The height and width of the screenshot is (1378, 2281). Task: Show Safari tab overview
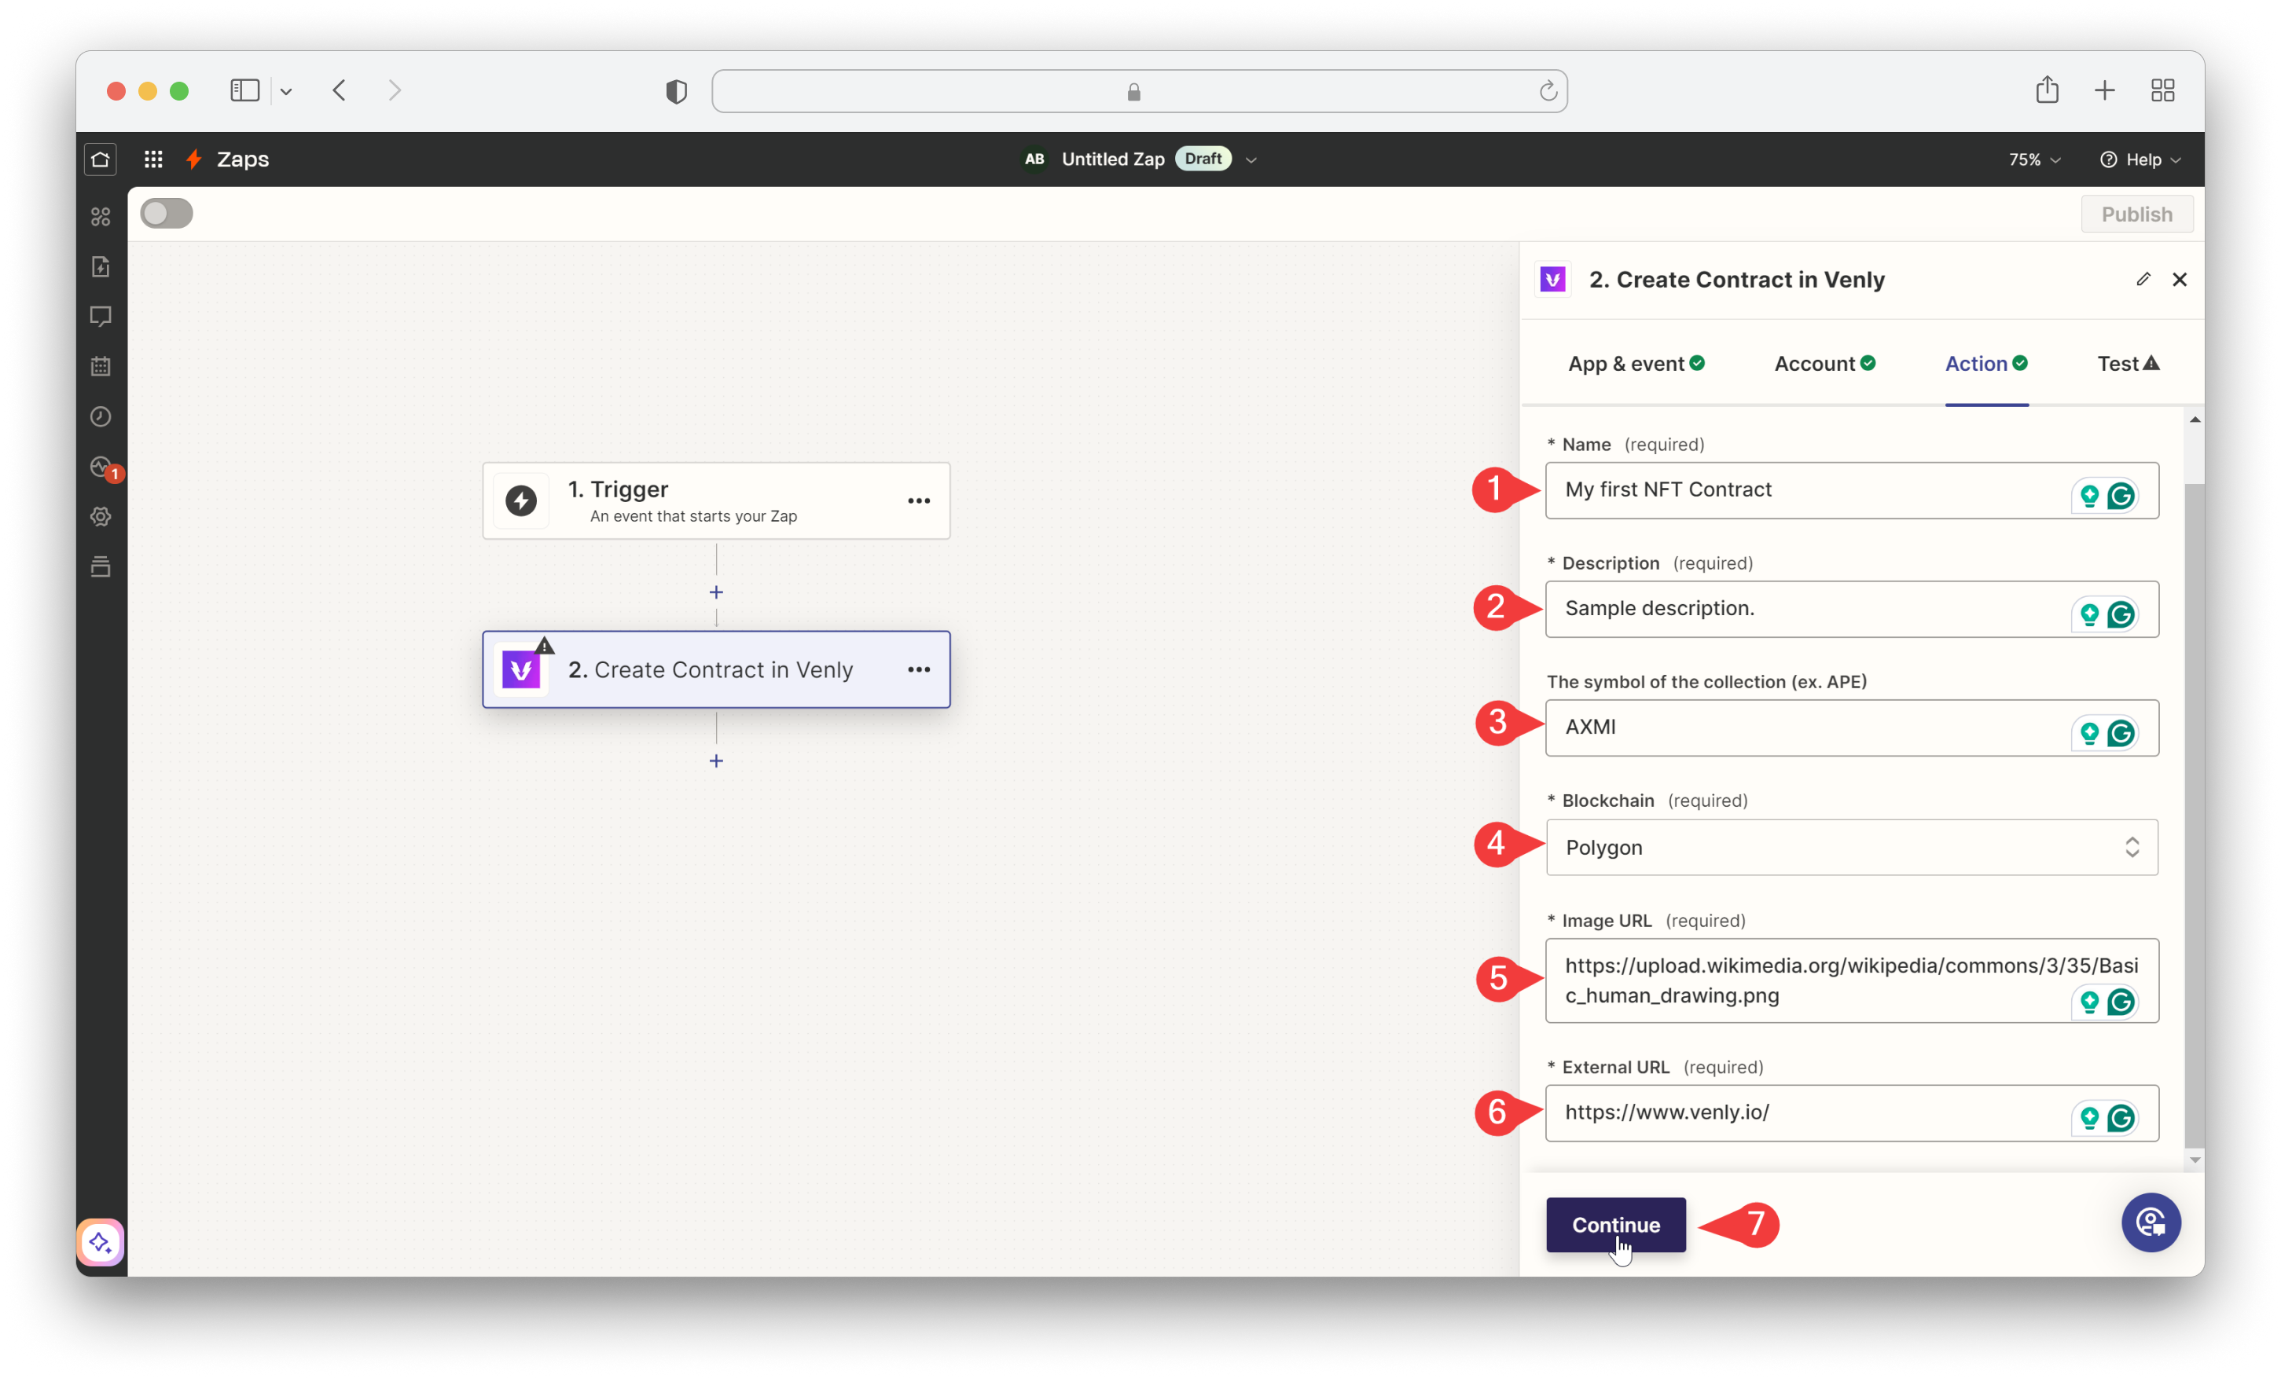point(2162,90)
